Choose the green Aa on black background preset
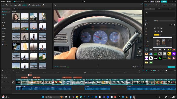177x99 pixels. pos(160,58)
